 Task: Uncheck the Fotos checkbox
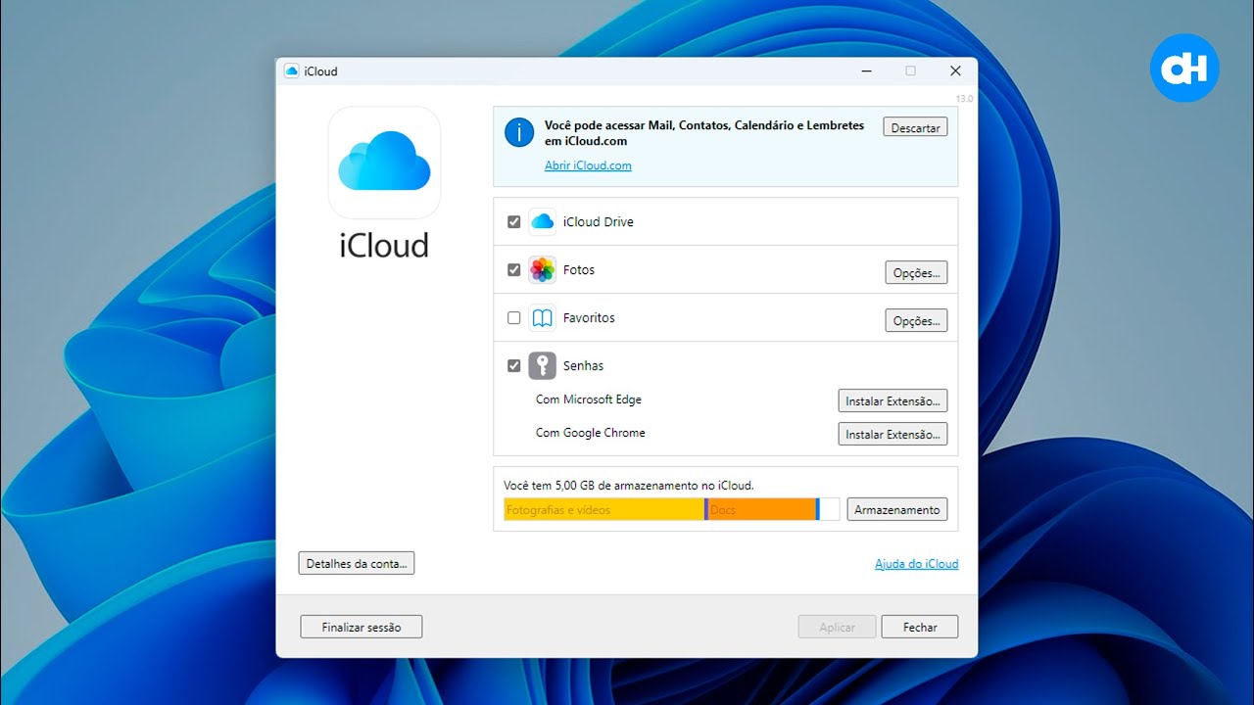click(513, 270)
